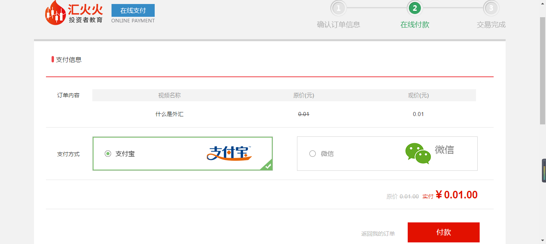
Task: Click step 1 circle 确认订单信息
Action: tap(339, 8)
